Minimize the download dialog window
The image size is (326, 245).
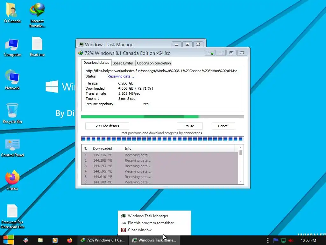click(x=220, y=53)
